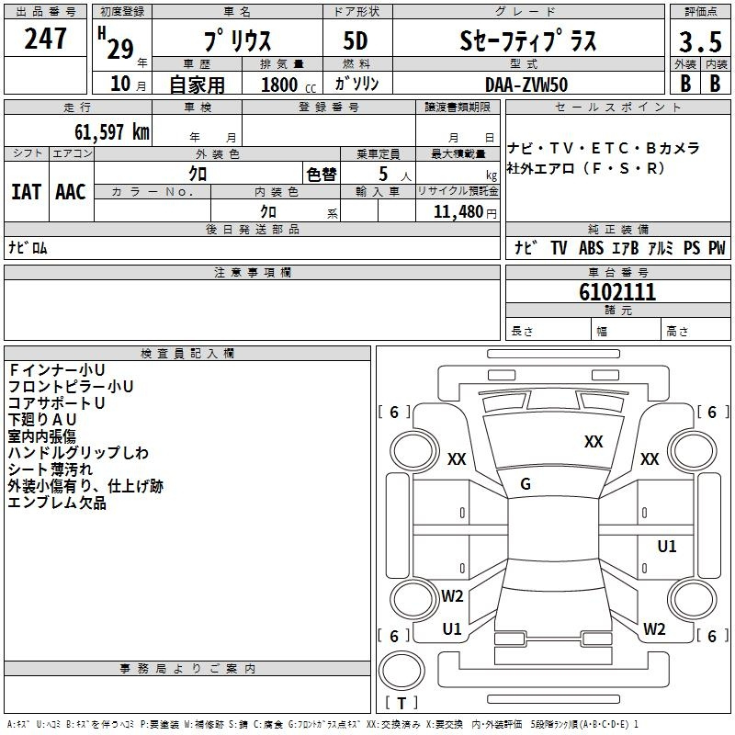Click the 色替 label
Screen dimensions: 735x735
(321, 175)
